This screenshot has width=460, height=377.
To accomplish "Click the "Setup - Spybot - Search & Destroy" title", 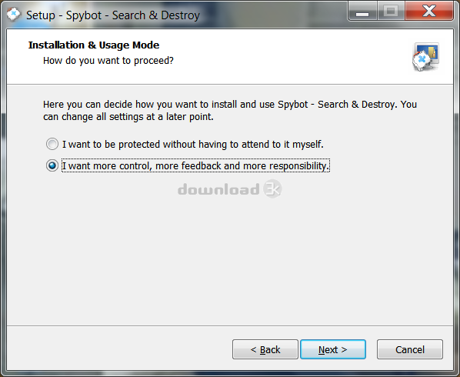I will [113, 15].
